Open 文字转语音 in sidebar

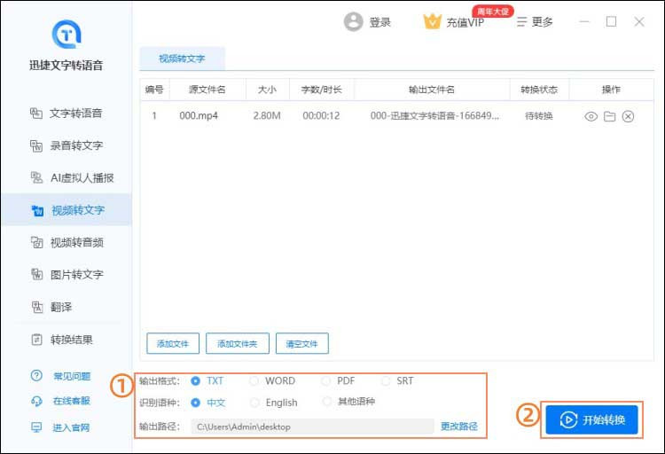66,113
